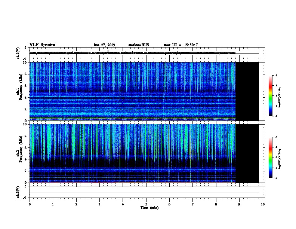The height and width of the screenshot is (229, 296).
Task: Click the black no-data block in ch.2 spectrogram
Action: pos(247,153)
